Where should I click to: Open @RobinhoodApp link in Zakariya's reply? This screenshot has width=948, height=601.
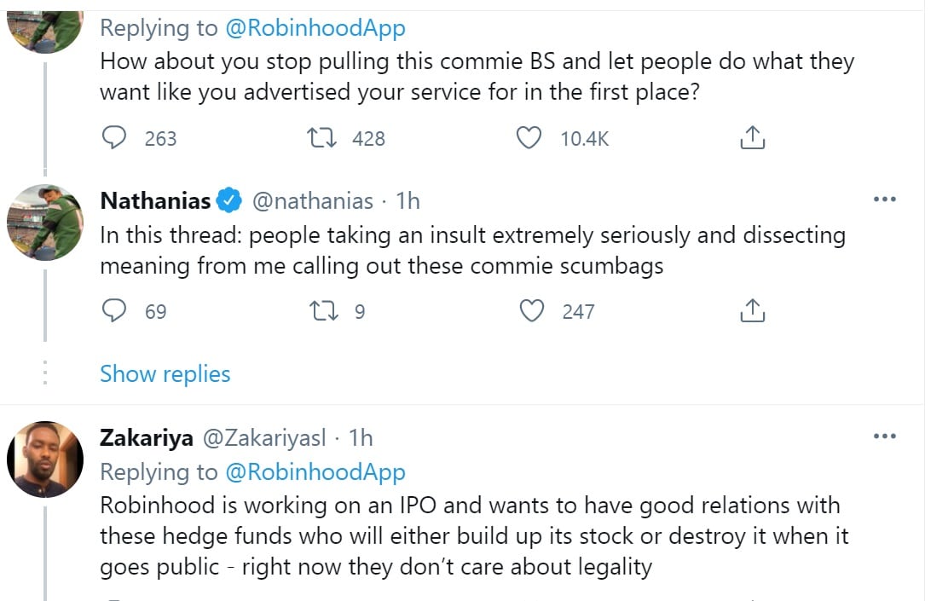(x=315, y=471)
